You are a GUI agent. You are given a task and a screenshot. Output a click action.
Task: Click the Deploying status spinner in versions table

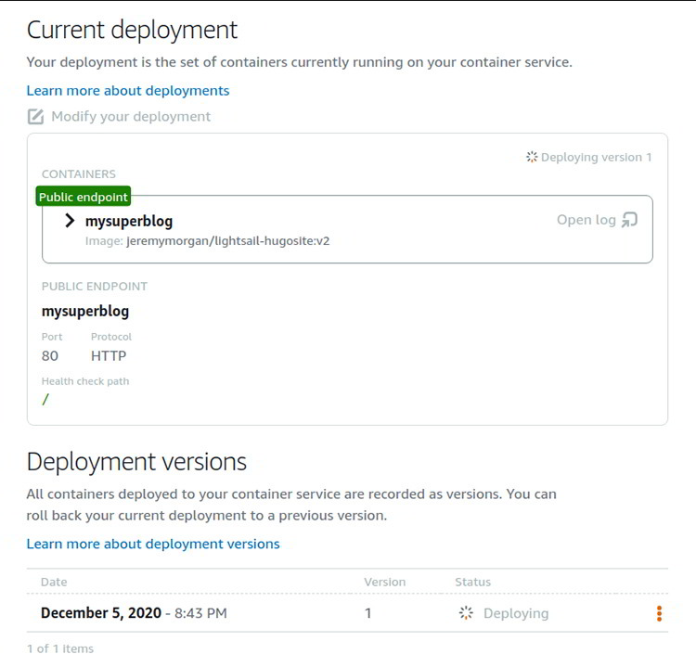466,613
